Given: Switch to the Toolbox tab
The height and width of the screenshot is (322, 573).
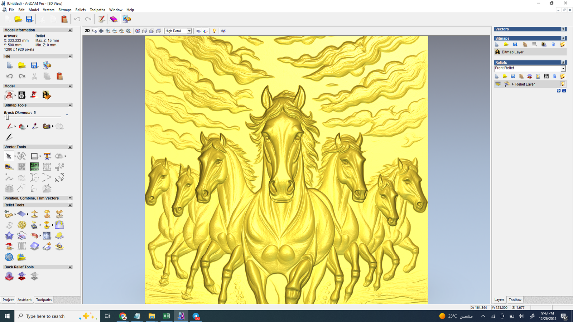Looking at the screenshot, I should [515, 300].
